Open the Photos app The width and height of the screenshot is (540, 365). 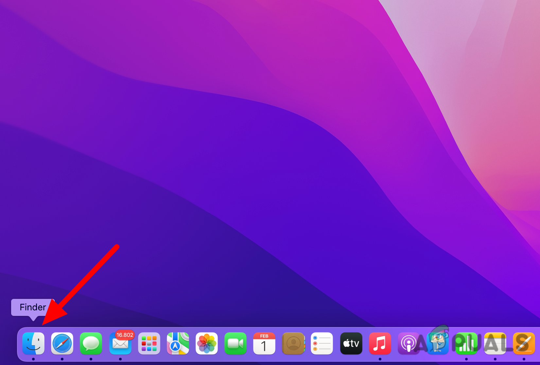(206, 343)
